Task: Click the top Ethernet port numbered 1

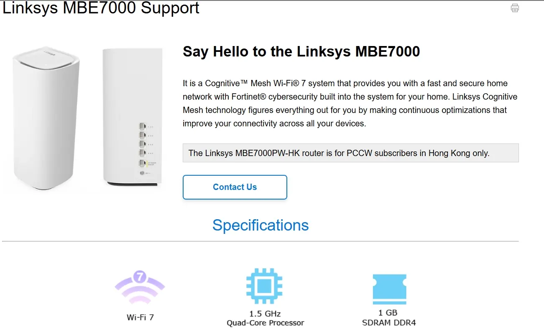Action: (142, 126)
